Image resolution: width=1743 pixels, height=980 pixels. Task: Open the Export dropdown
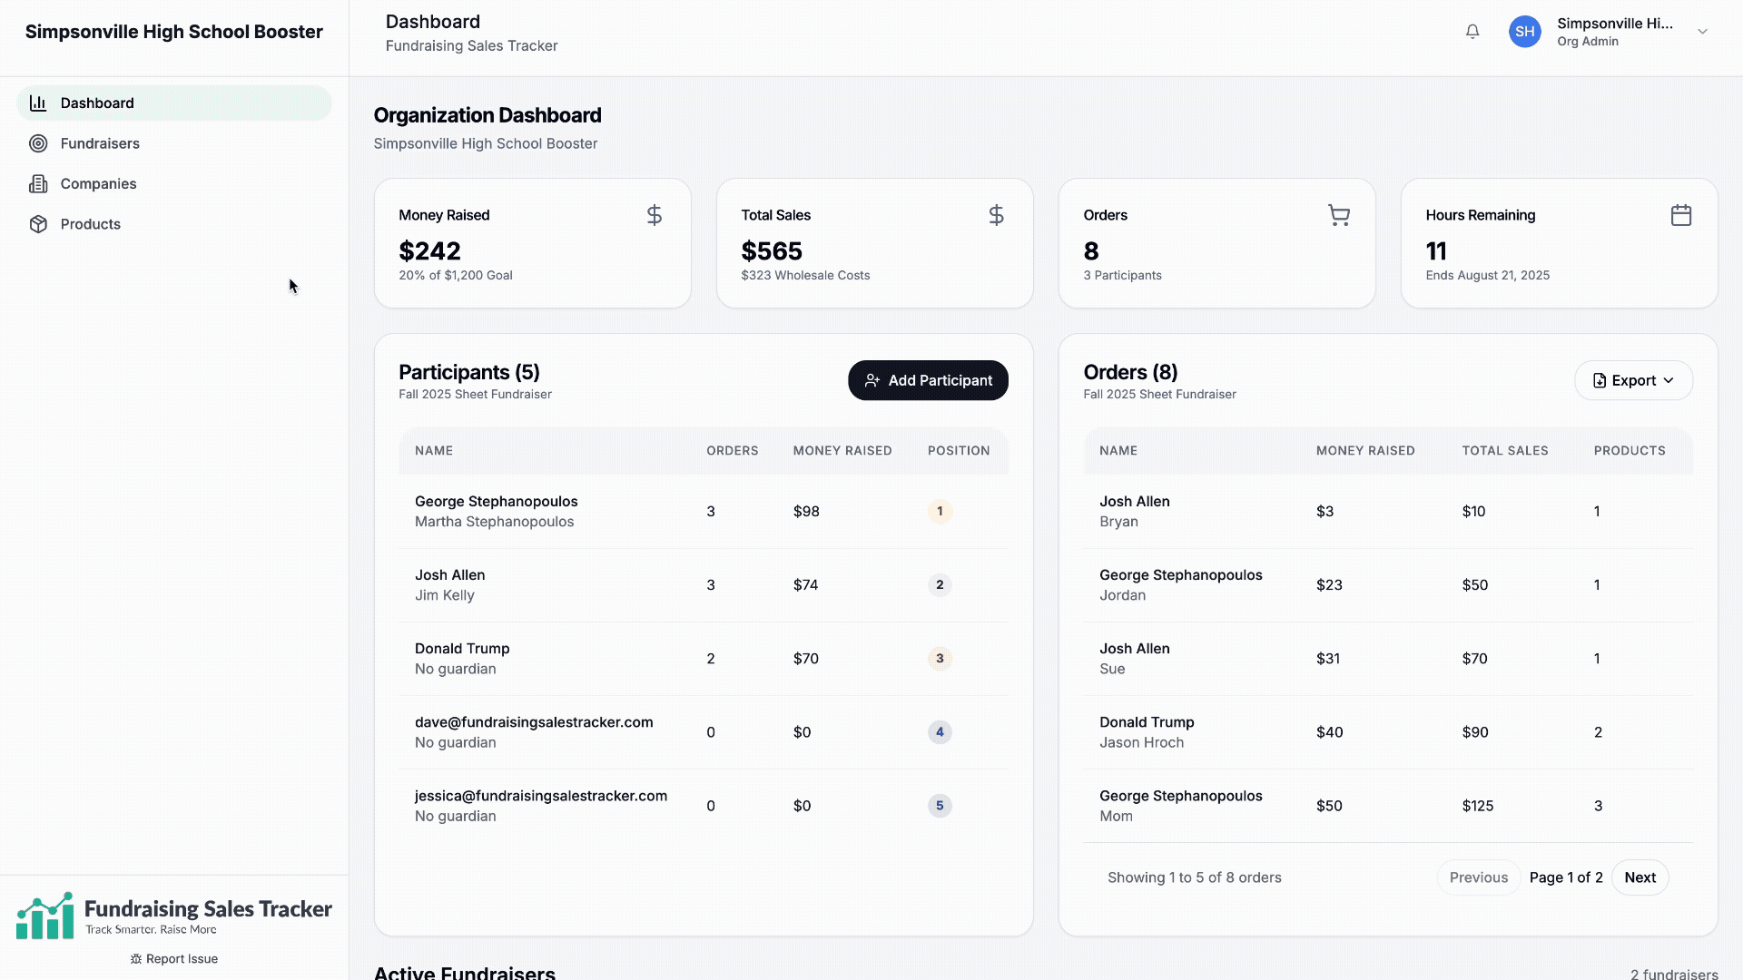click(1632, 381)
